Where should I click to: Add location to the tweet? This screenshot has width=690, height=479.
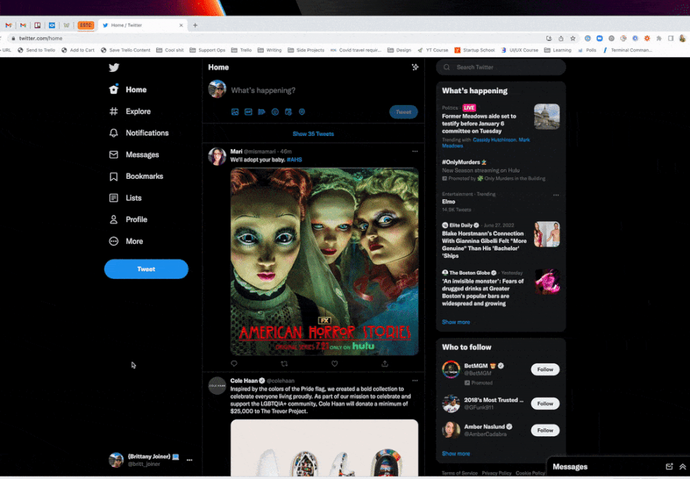(x=302, y=112)
